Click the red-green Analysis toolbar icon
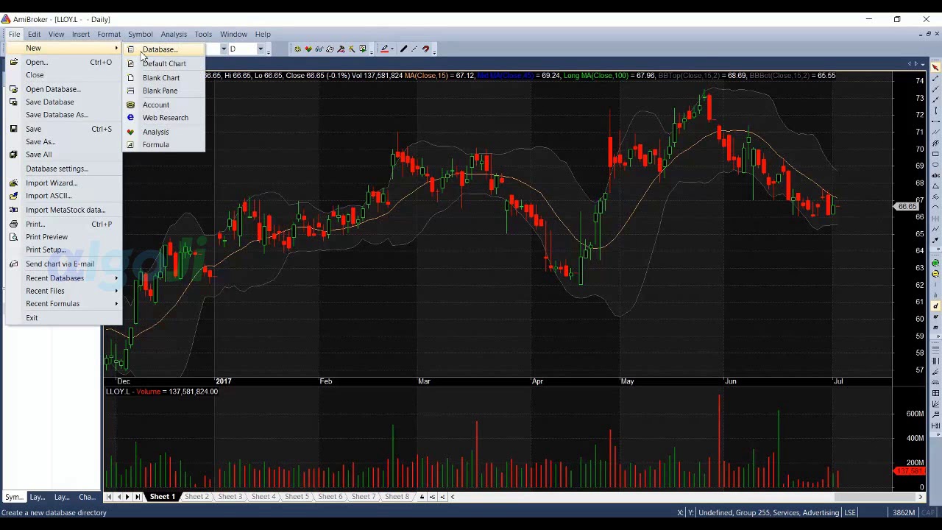This screenshot has width=942, height=530. tap(308, 49)
